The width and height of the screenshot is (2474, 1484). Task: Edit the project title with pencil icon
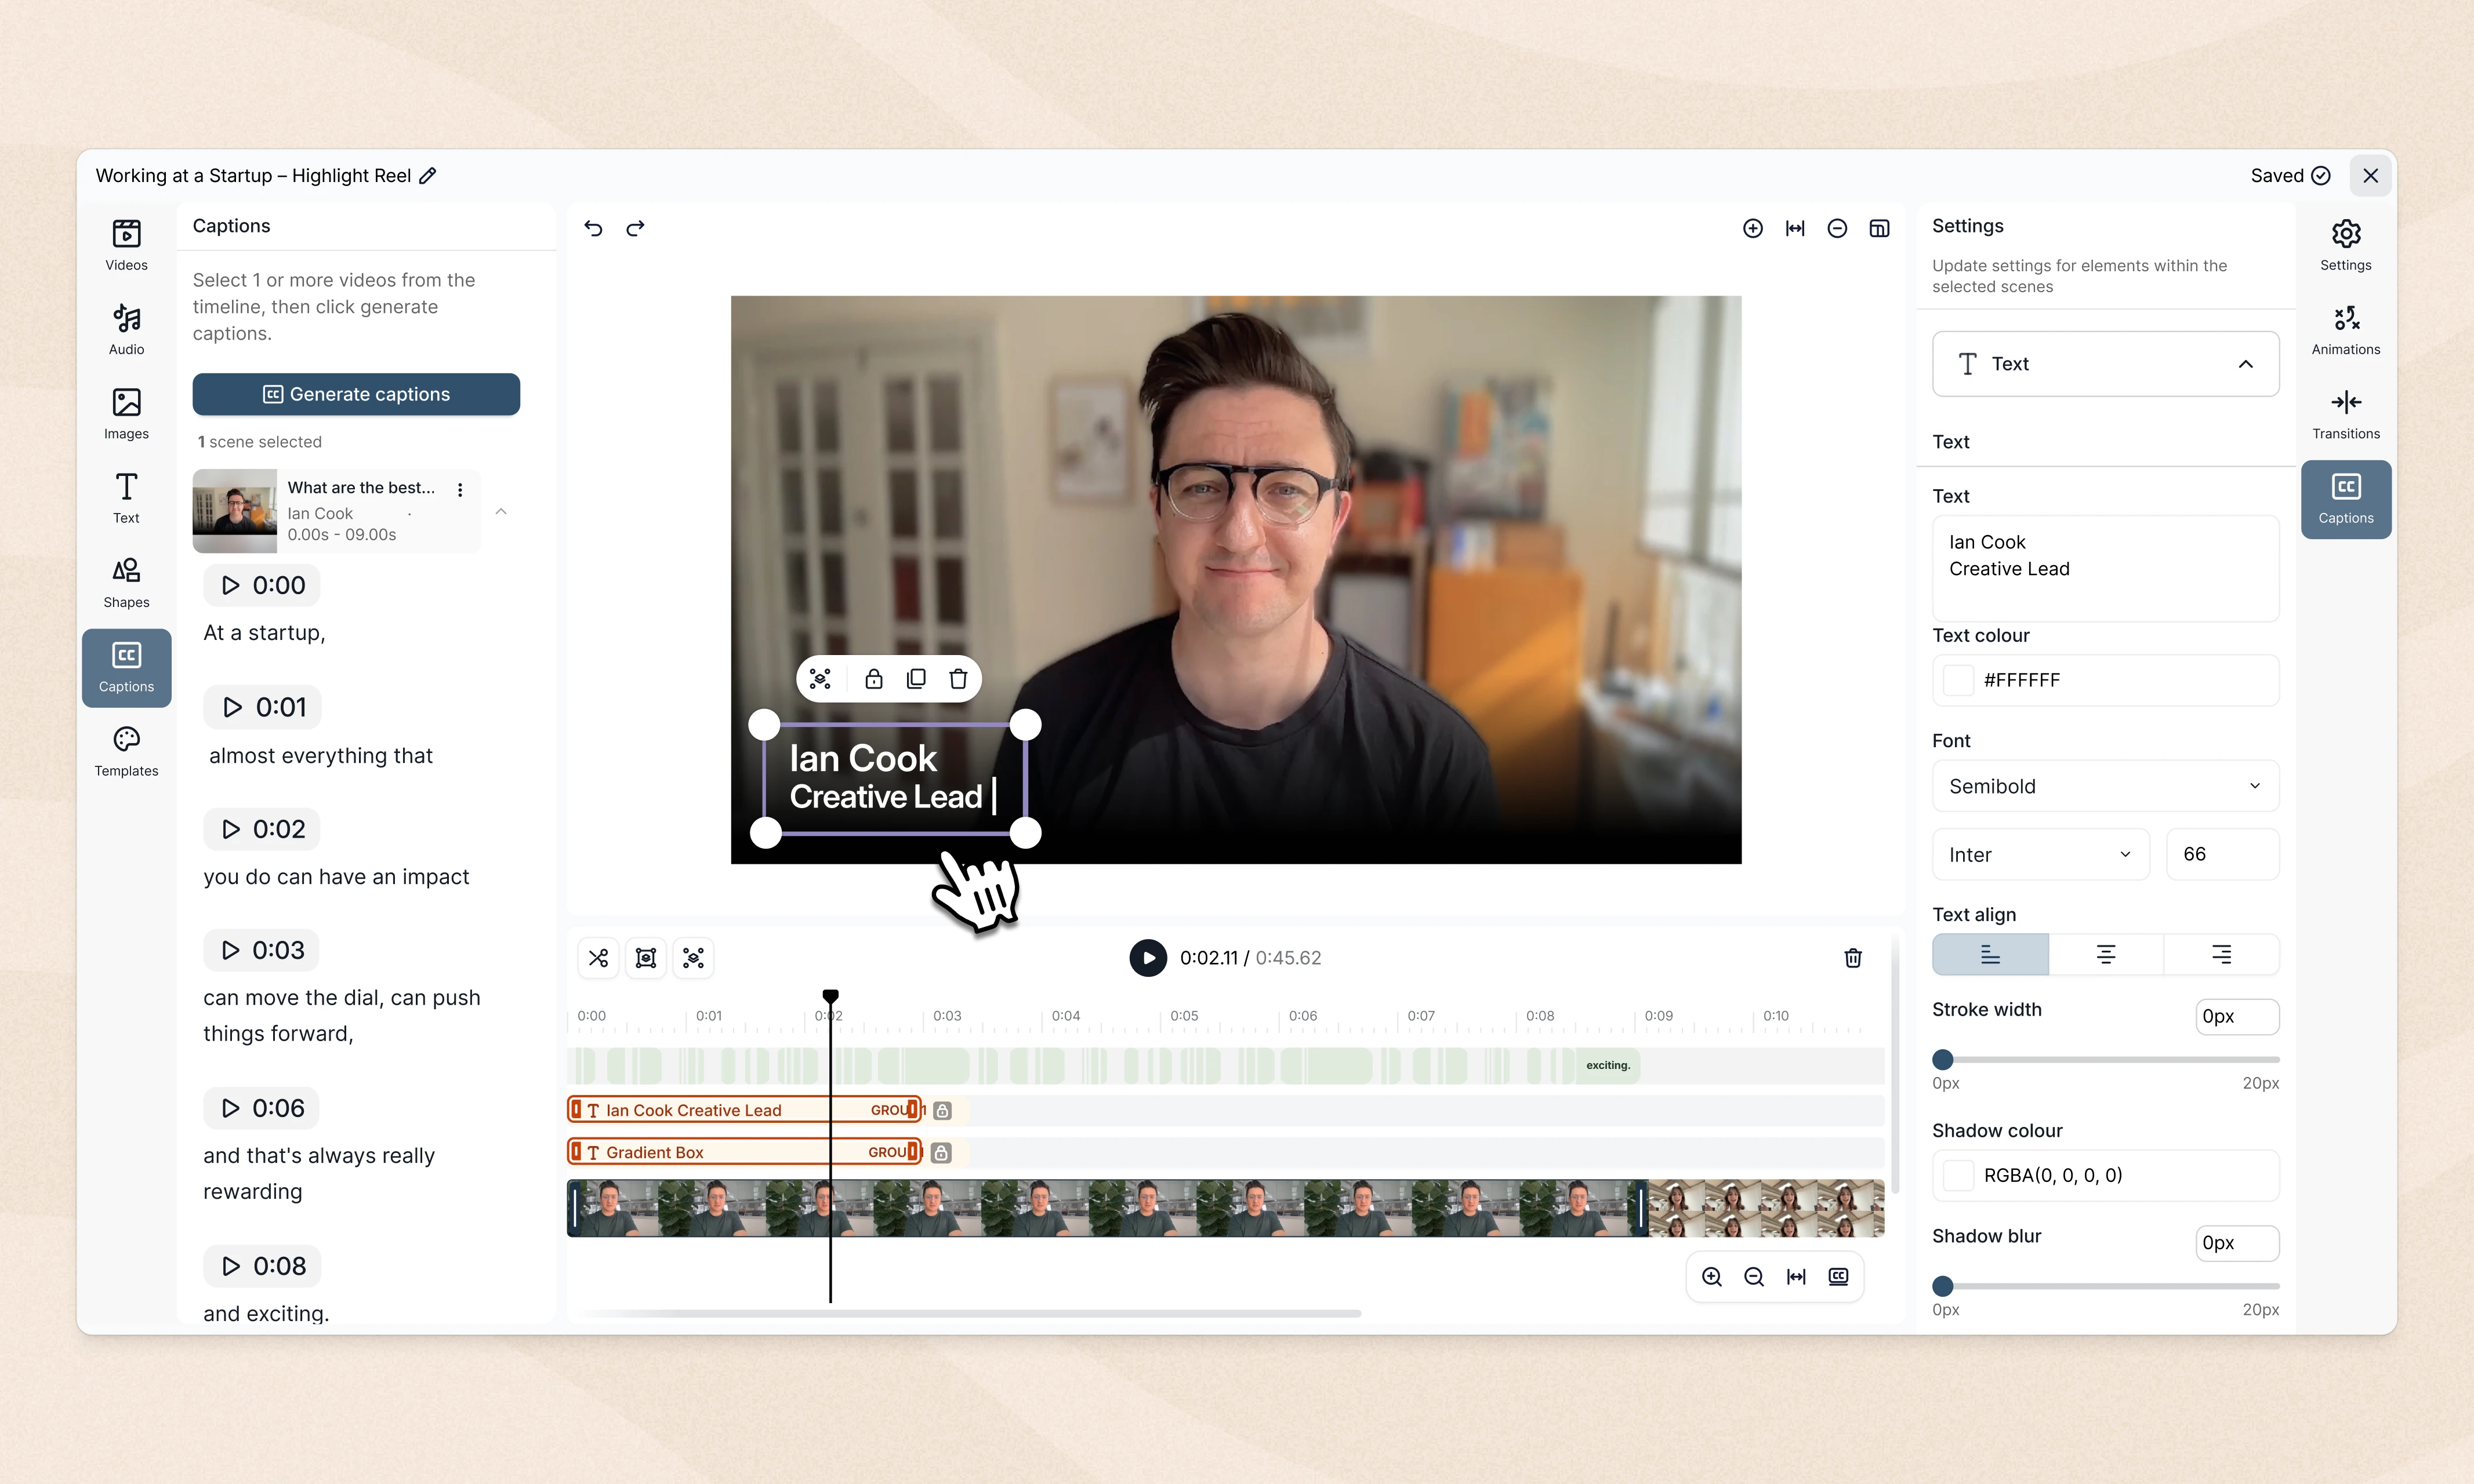coord(428,176)
